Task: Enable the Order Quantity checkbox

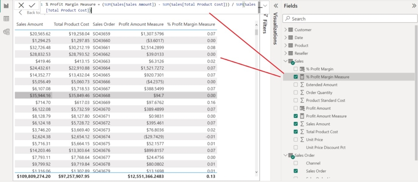Action: click(296, 92)
